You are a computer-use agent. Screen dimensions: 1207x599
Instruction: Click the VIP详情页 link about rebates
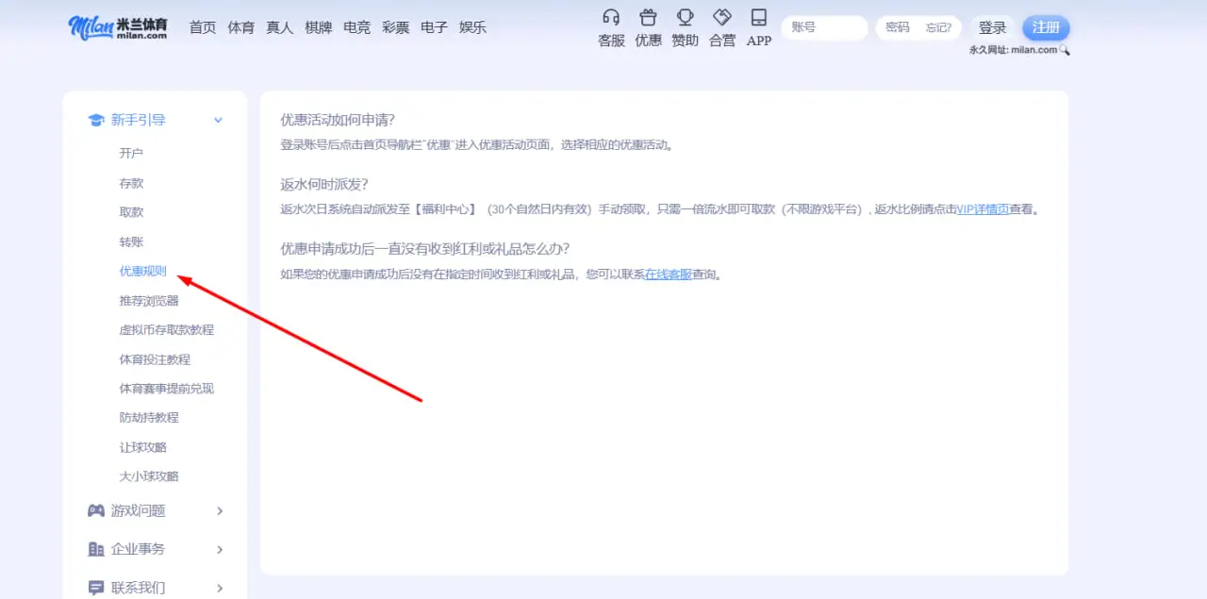pos(981,208)
